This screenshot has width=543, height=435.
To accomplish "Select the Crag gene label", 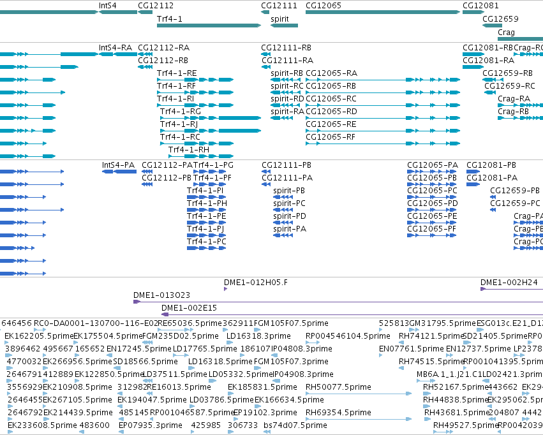I will [x=506, y=32].
